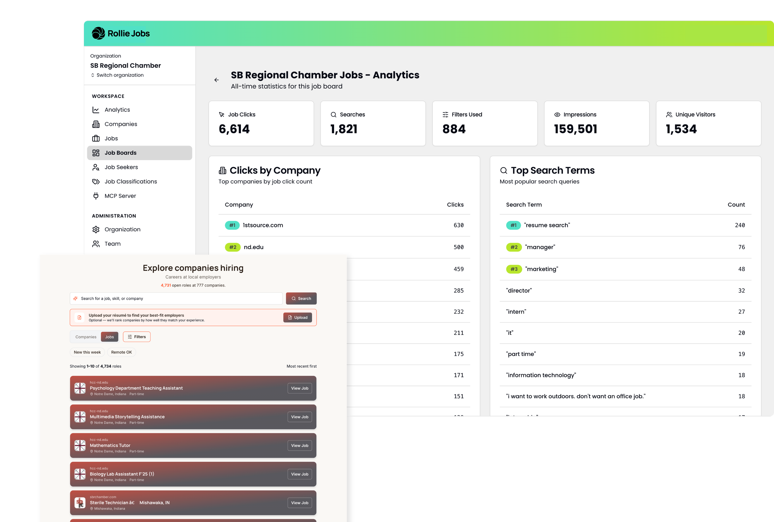Click the job search input field
This screenshot has width=774, height=522.
[176, 299]
